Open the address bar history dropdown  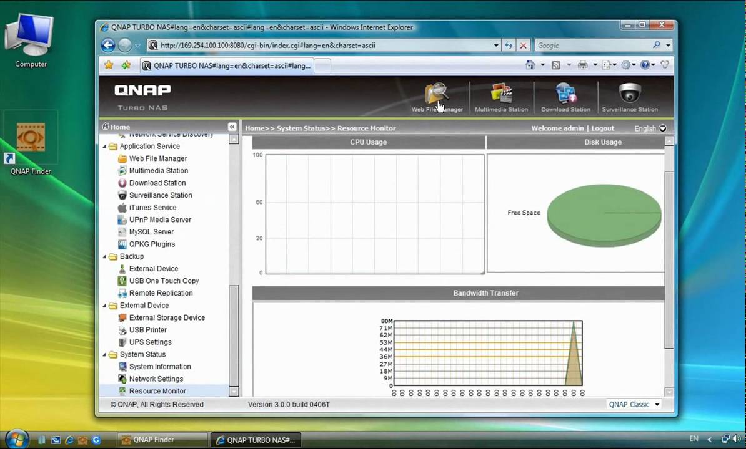pos(495,45)
